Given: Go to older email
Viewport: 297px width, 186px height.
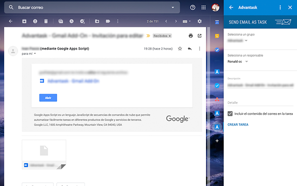Looking at the screenshot, I should click(x=176, y=21).
